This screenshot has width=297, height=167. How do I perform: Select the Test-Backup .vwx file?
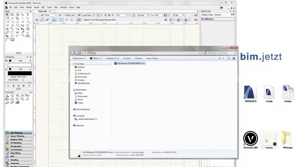(130, 63)
